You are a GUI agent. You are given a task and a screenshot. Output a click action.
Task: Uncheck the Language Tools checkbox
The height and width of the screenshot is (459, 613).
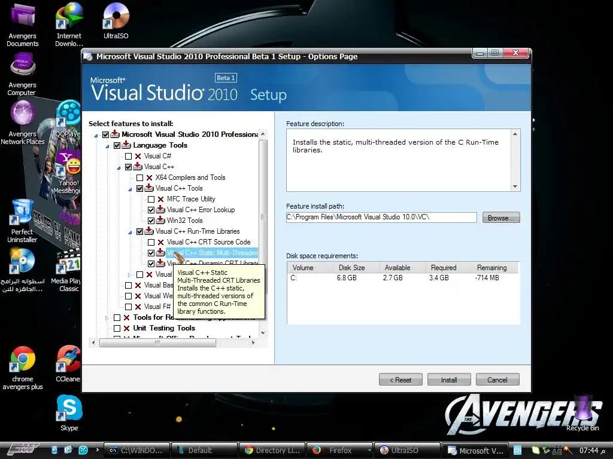coord(117,146)
